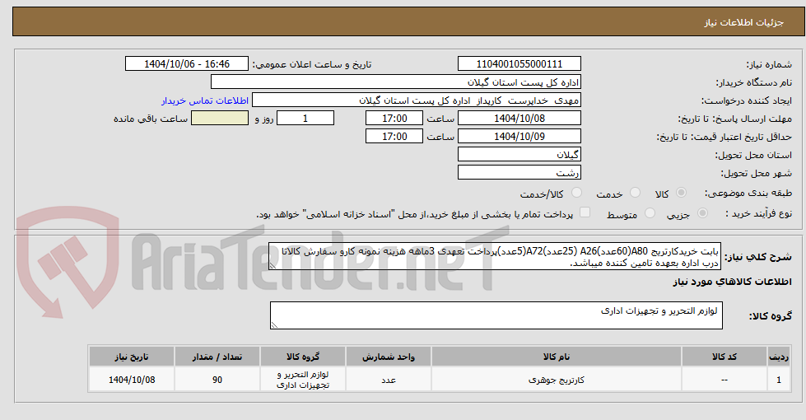Click the 'واحد شمارش' column header
This screenshot has width=806, height=420.
(388, 357)
